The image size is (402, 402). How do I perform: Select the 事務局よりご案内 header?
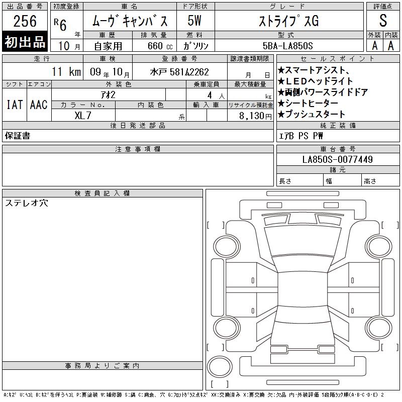(x=103, y=366)
